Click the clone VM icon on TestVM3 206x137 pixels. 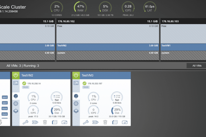tap(115, 122)
